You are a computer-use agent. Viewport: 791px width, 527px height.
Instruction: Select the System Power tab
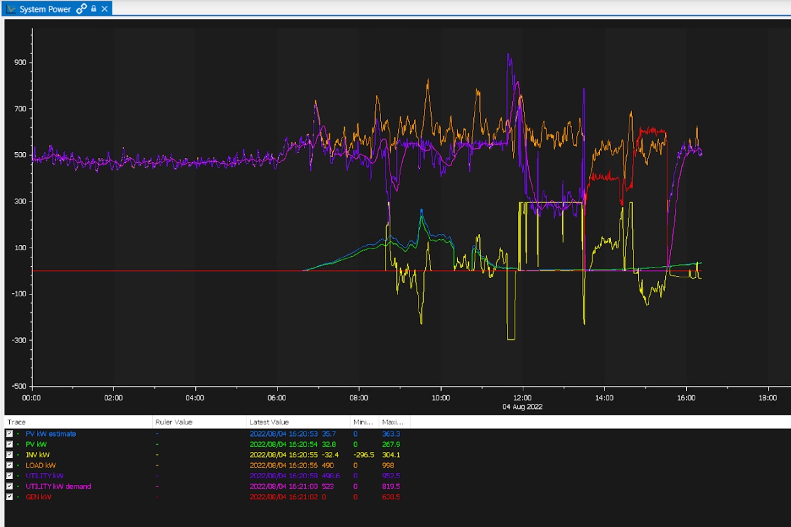tap(45, 9)
